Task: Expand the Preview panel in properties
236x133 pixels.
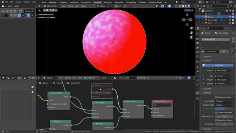Action: (207, 57)
